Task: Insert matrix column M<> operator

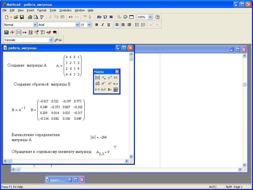Action: click(x=104, y=84)
